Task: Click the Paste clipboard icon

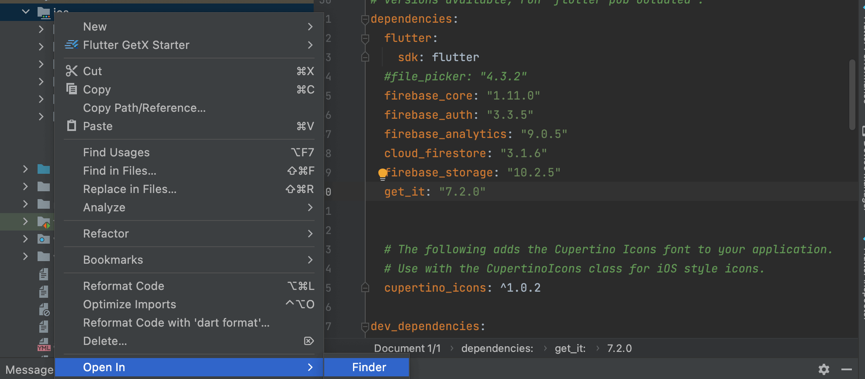Action: pyautogui.click(x=72, y=126)
